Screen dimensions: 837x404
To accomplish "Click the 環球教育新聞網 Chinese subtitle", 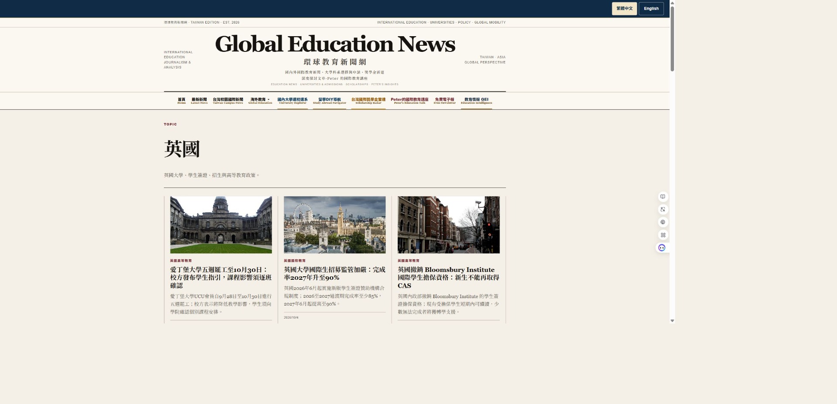I will tap(335, 62).
